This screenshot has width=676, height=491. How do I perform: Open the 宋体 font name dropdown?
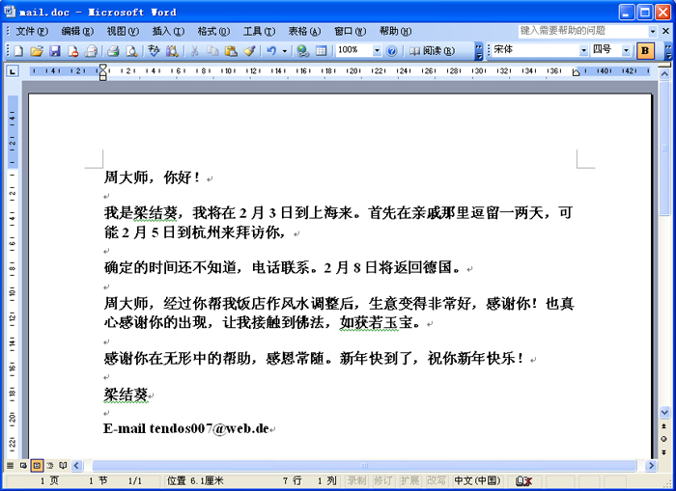click(x=583, y=50)
